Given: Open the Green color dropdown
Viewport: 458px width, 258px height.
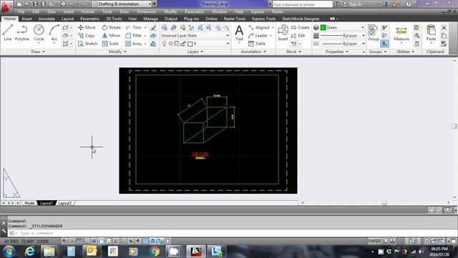Looking at the screenshot, I should [x=342, y=27].
